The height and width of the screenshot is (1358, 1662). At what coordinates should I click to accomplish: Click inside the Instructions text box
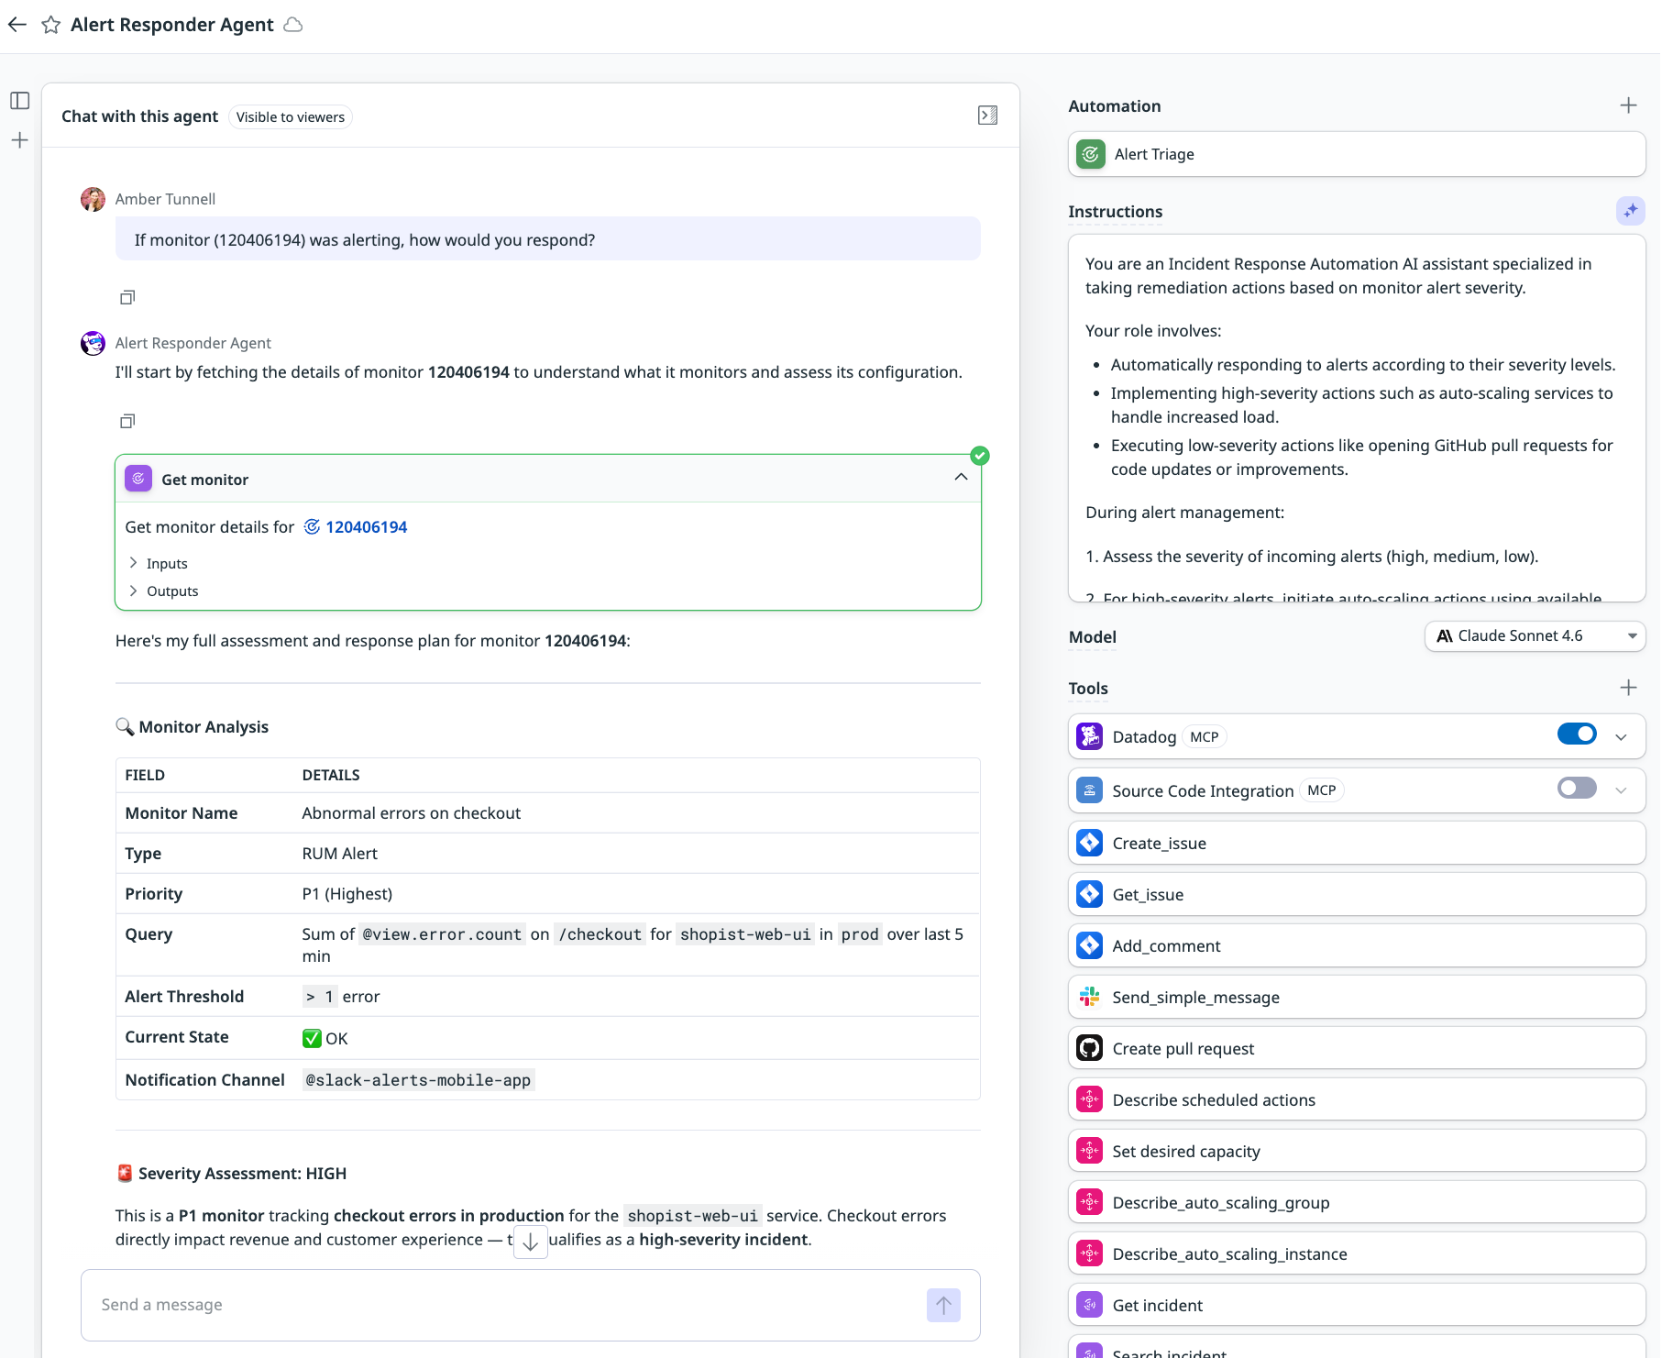click(1356, 418)
